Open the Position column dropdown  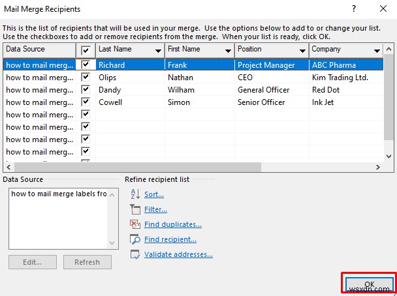(302, 51)
